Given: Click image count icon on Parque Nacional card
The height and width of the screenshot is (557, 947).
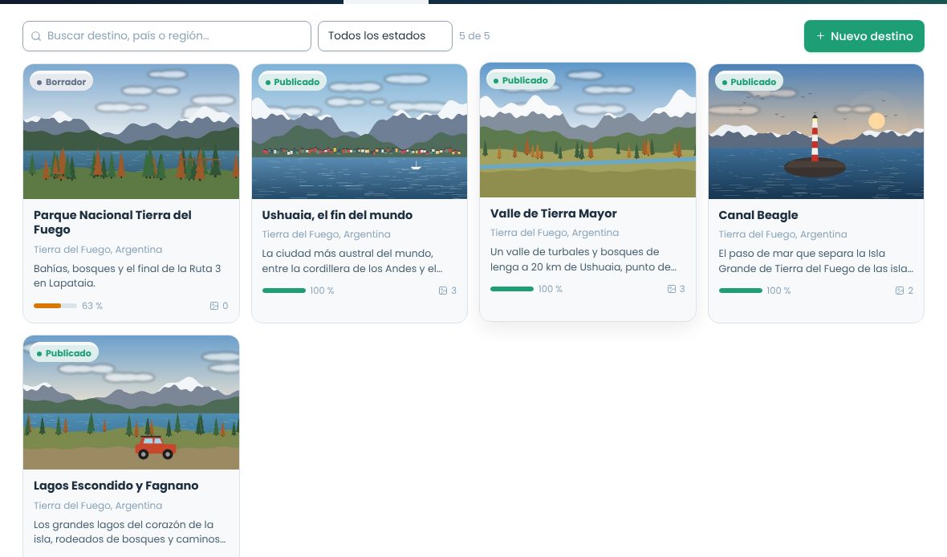Looking at the screenshot, I should click(x=213, y=306).
